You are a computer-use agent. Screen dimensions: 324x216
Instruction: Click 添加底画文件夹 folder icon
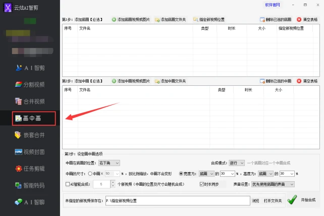tap(157, 20)
